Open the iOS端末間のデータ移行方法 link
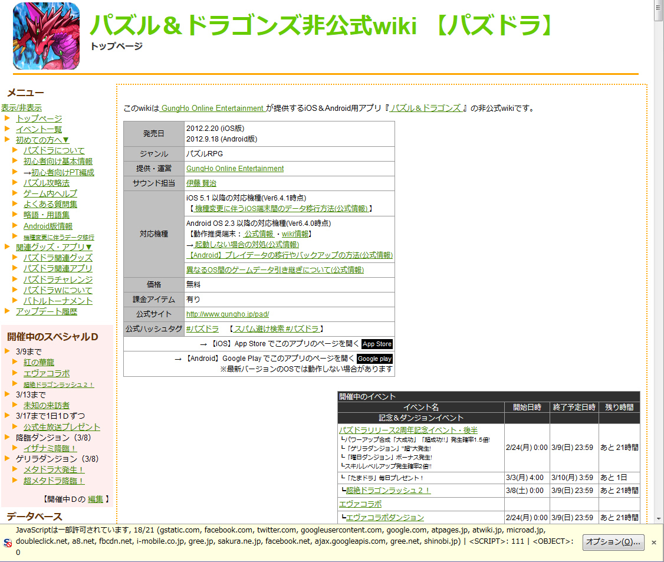 click(281, 208)
